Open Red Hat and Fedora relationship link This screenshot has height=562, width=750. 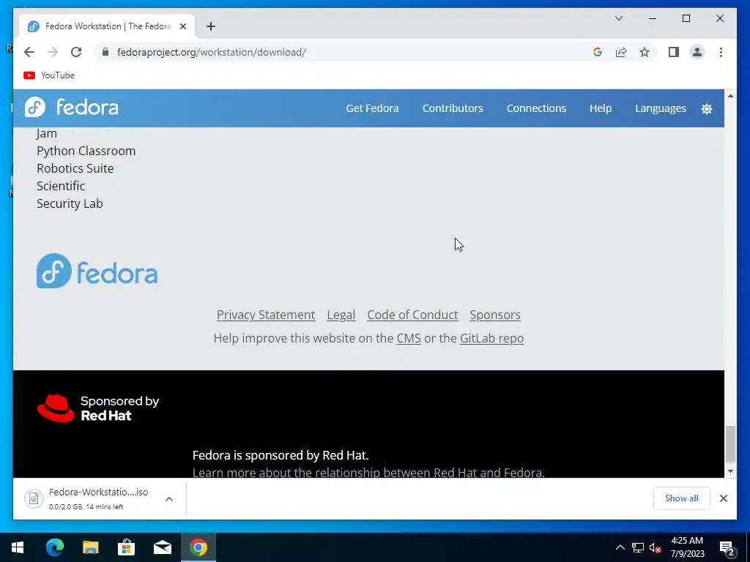pyautogui.click(x=368, y=472)
